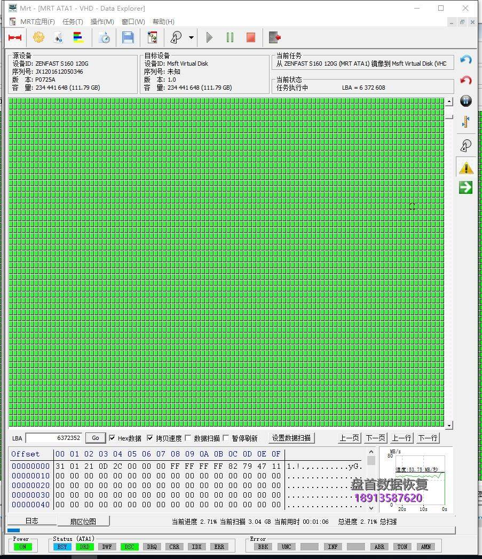Open the 窗口(W) menu
The width and height of the screenshot is (482, 559).
click(x=133, y=22)
